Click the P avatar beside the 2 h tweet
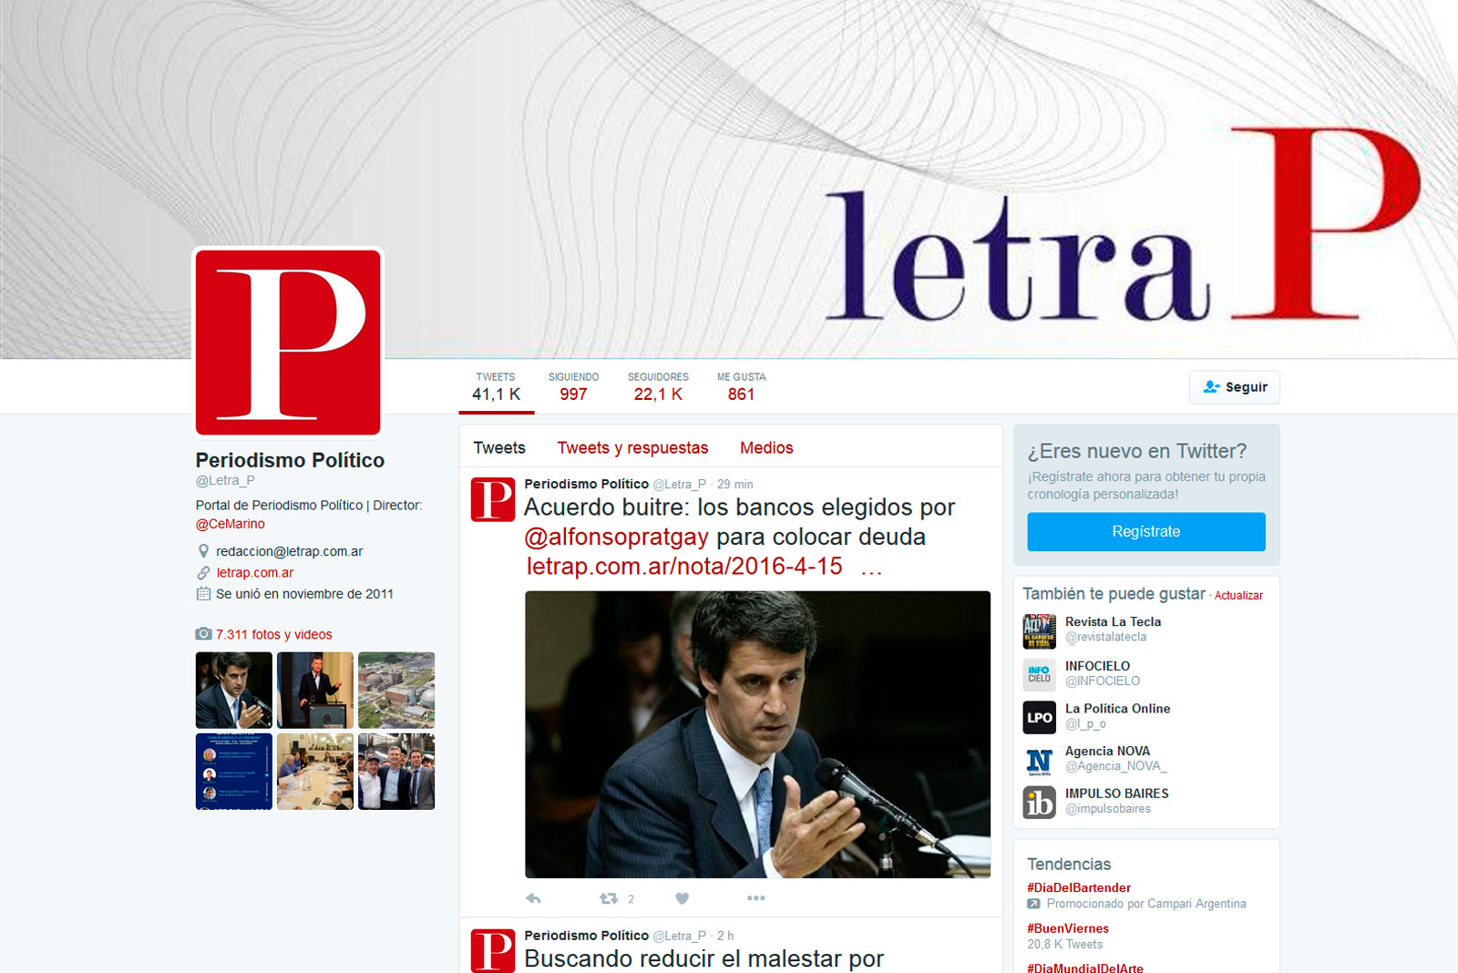Image resolution: width=1458 pixels, height=973 pixels. (x=493, y=950)
